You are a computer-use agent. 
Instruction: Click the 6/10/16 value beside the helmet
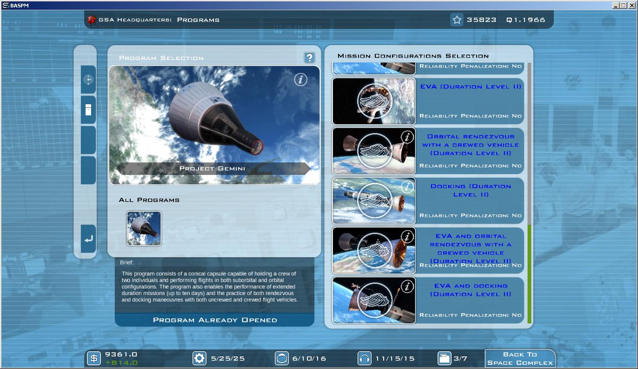pos(309,359)
